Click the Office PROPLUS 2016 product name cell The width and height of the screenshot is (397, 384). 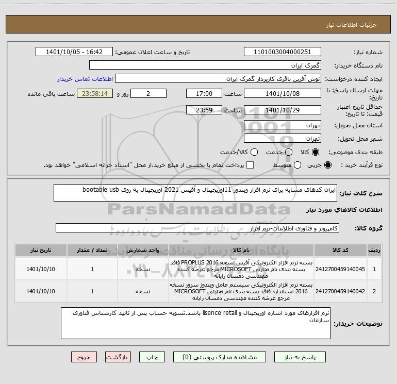click(241, 269)
